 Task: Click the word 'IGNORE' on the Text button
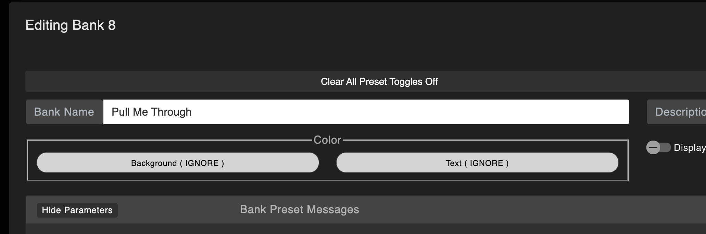486,163
